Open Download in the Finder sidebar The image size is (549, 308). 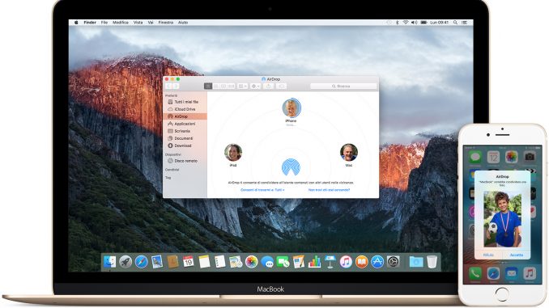185,146
